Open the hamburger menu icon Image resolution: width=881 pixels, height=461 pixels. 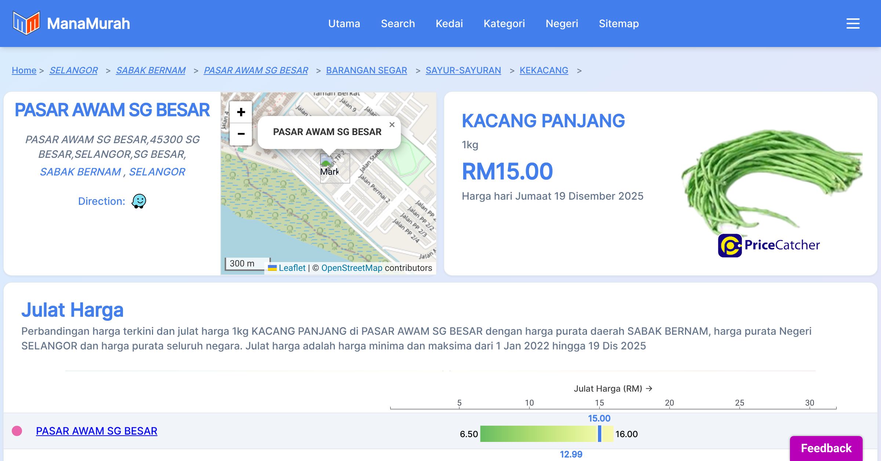click(853, 23)
